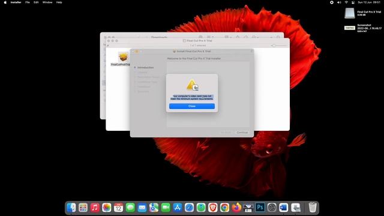Click the Install Final Cut Pro X Trial title
Screen dimensions: 384x216
point(193,52)
